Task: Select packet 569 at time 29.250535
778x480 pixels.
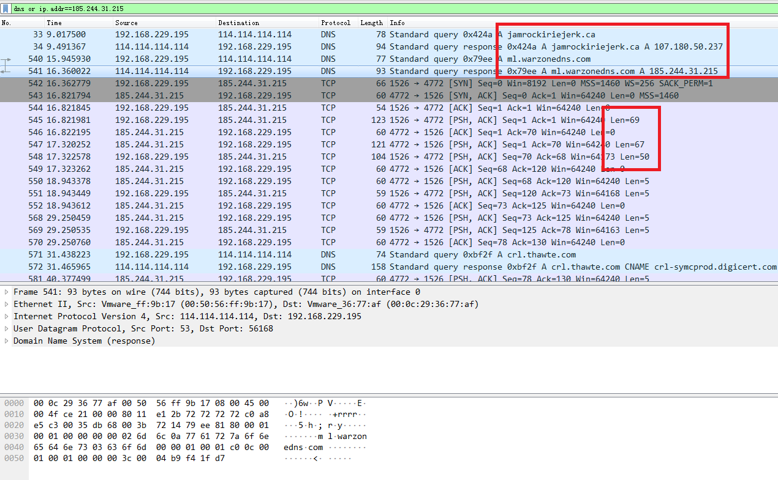Action: point(389,230)
